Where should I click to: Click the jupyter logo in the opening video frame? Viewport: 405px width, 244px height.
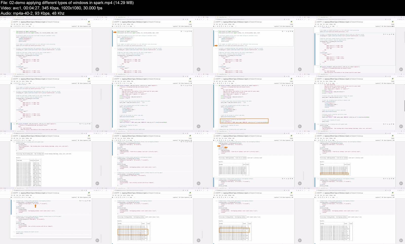click(x=15, y=22)
